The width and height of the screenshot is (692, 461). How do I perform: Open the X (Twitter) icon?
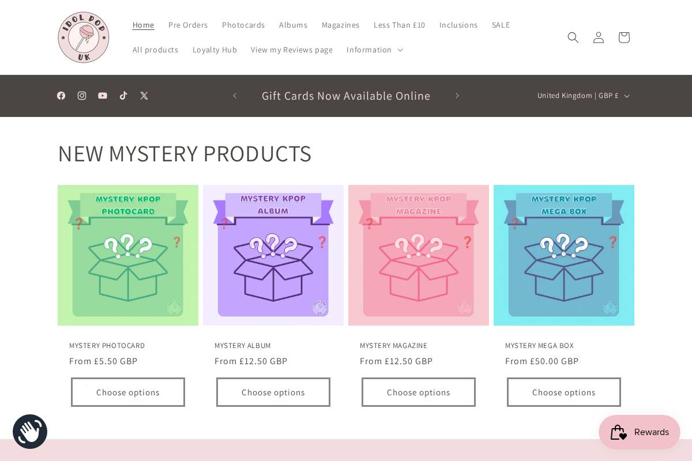tap(144, 96)
